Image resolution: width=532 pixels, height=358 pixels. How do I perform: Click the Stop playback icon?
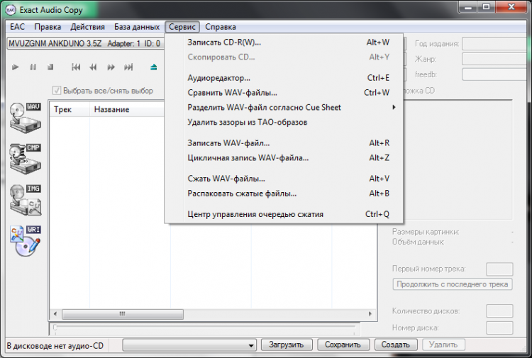(x=50, y=67)
